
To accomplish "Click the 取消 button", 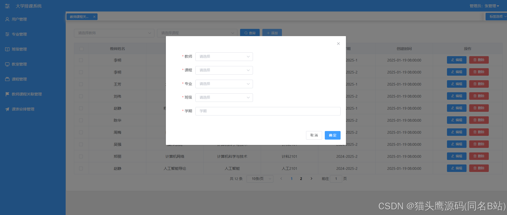I will [x=314, y=135].
